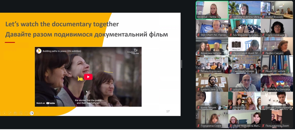Image resolution: width=295 pixels, height=130 pixels.
Task: Open more slide show options ellipsis
Action: click(37, 113)
